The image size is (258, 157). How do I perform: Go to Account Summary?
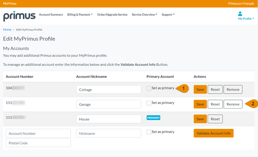point(51,14)
